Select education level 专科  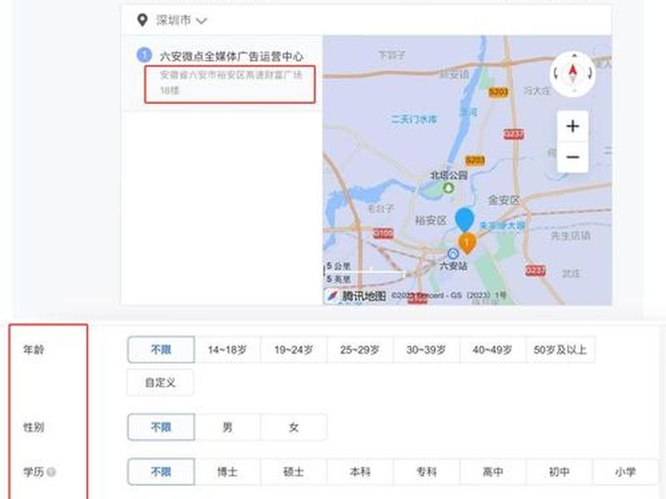426,472
